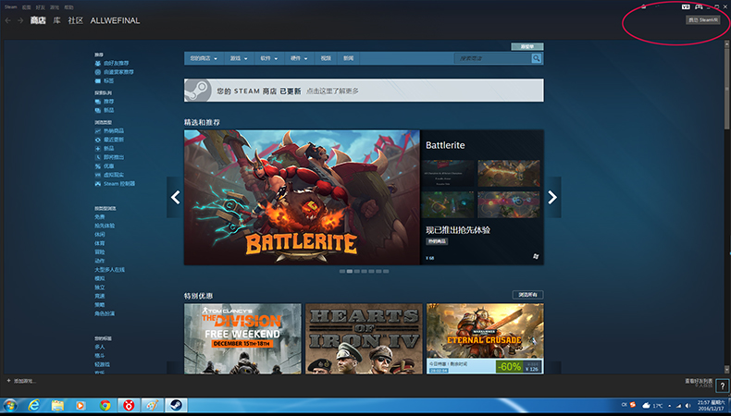Open the Windows Start button
Image resolution: width=731 pixels, height=416 pixels.
click(x=10, y=405)
